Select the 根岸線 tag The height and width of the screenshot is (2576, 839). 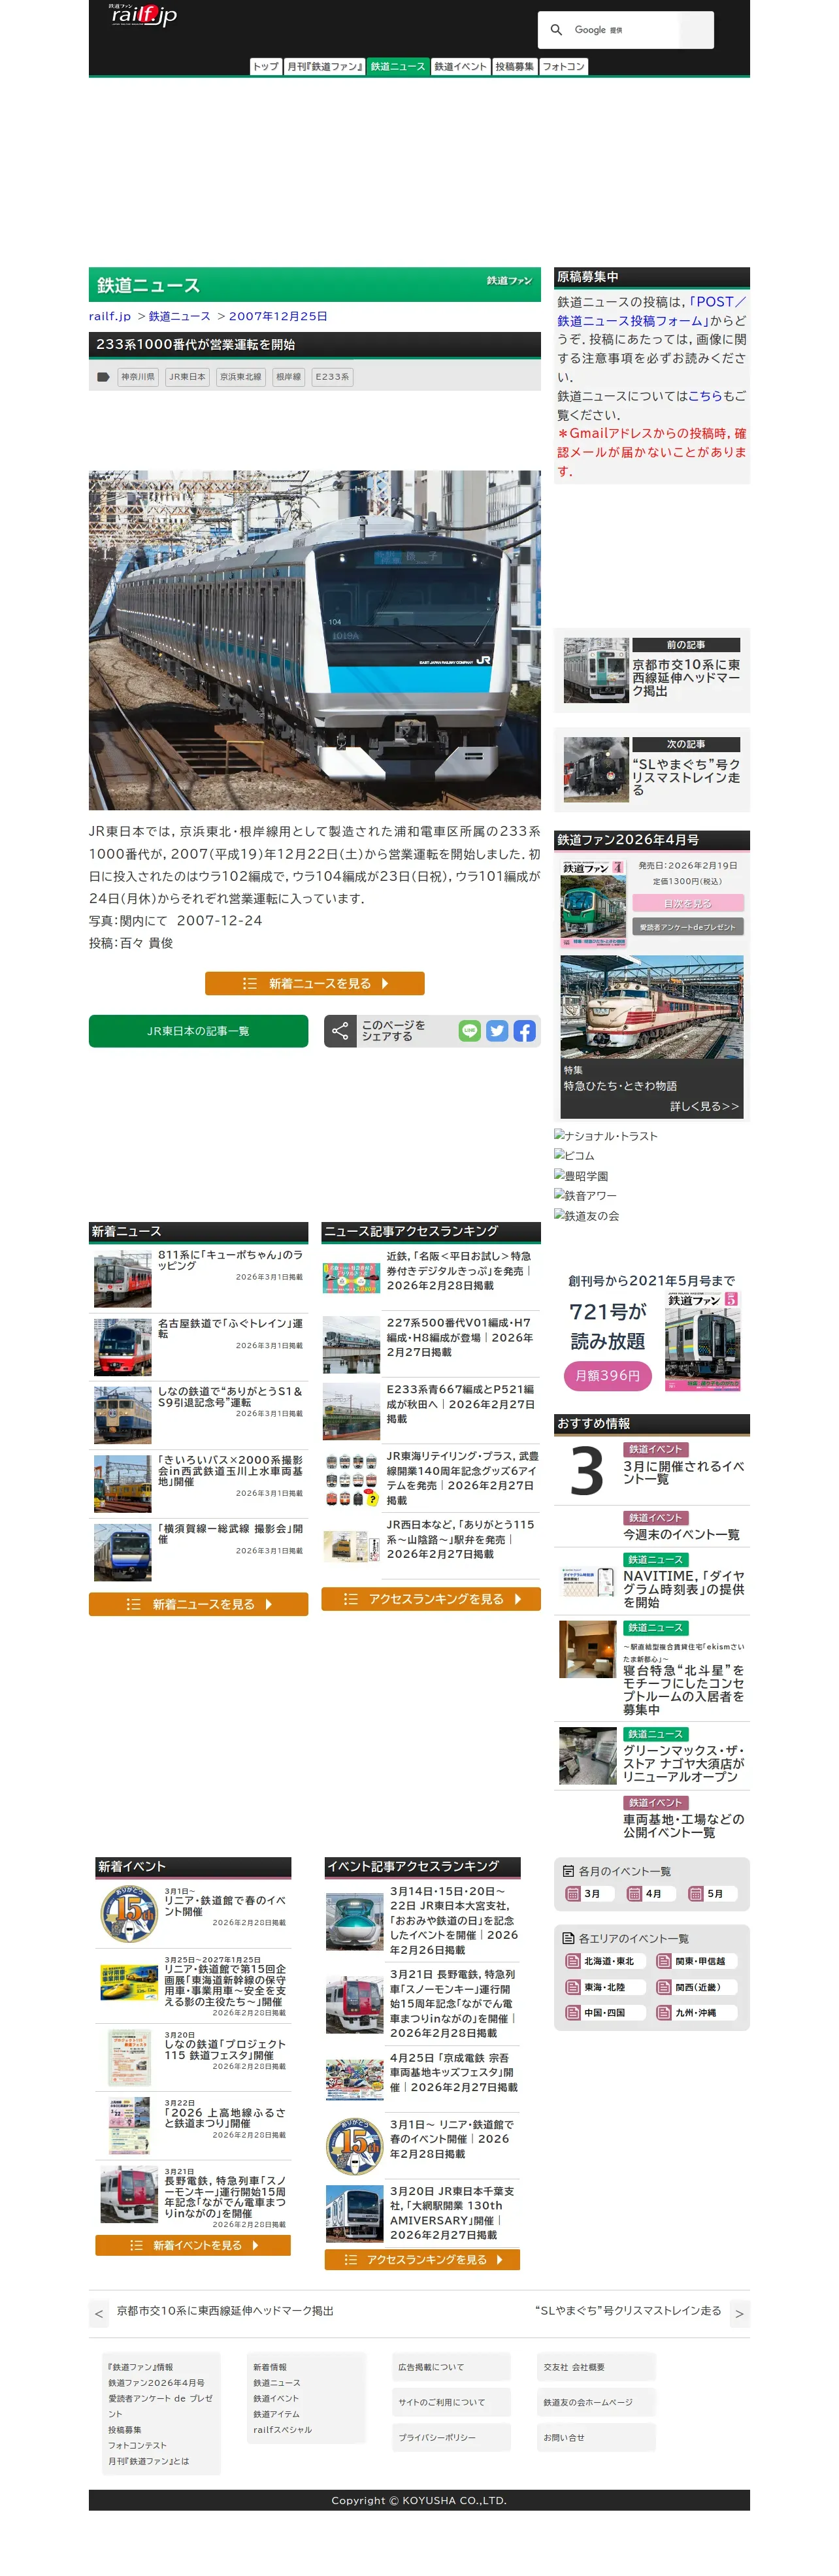click(x=288, y=377)
